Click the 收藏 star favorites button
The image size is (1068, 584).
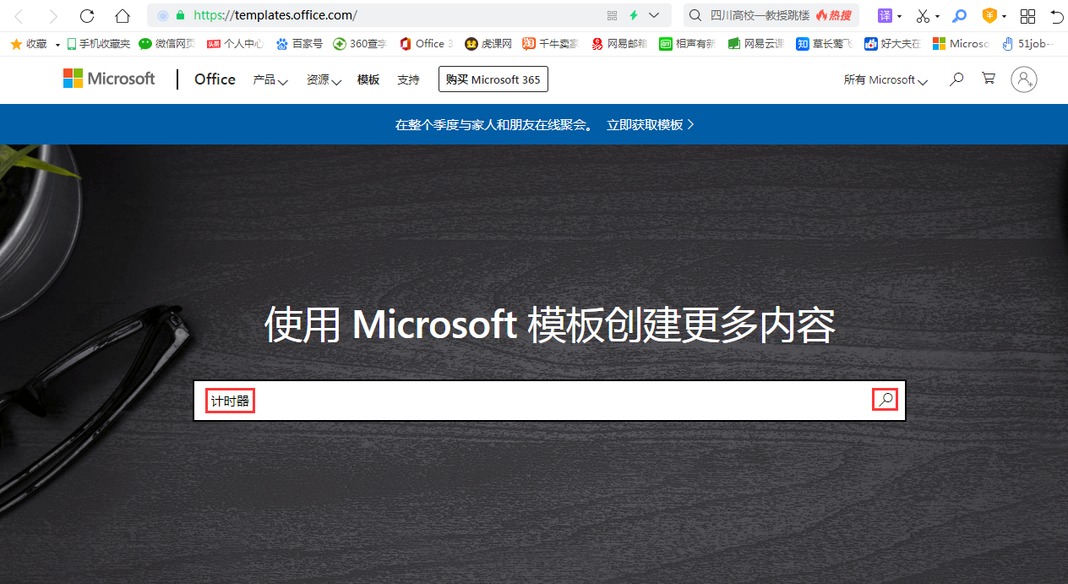coord(29,44)
